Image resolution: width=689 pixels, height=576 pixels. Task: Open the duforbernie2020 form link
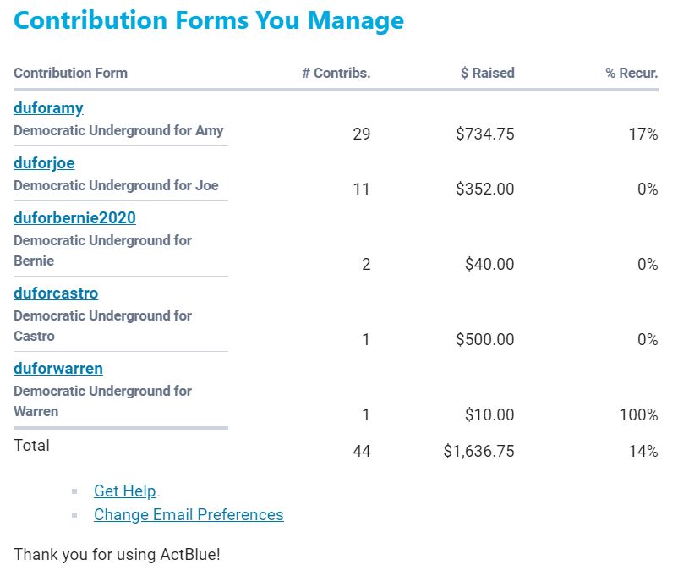coord(74,218)
